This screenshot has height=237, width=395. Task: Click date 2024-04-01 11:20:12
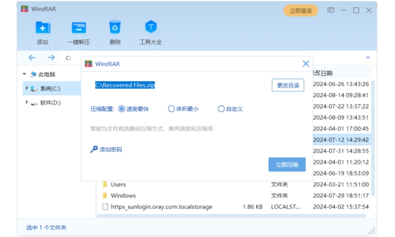[x=341, y=162]
